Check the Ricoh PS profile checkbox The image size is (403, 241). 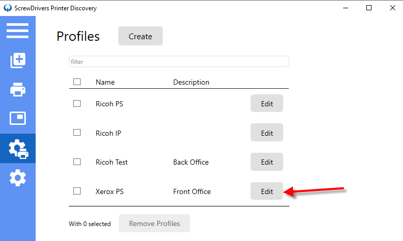(77, 103)
